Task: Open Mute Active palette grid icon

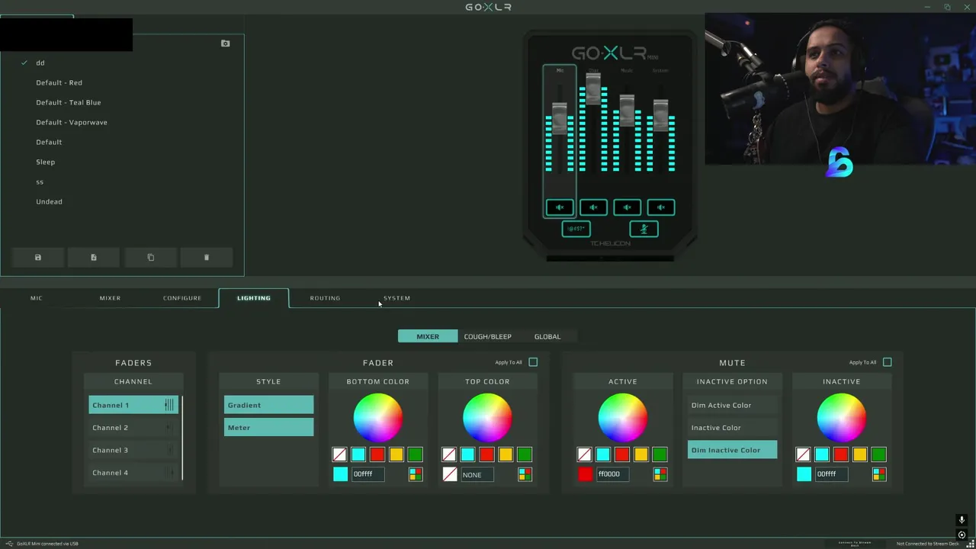Action: [660, 474]
